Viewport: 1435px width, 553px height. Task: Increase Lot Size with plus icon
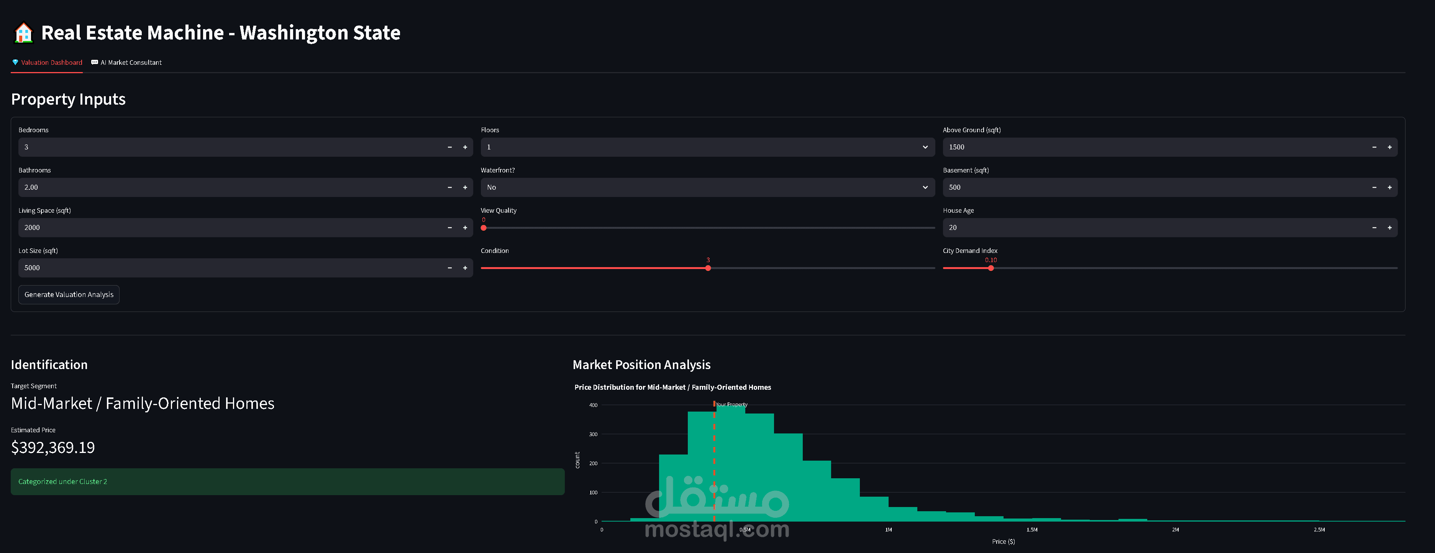(x=464, y=268)
